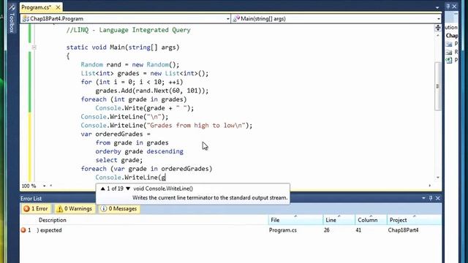Collapse the Main method outline region

coord(34,47)
